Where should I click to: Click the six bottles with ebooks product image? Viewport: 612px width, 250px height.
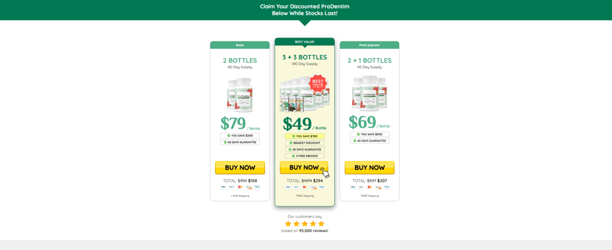coord(304,93)
